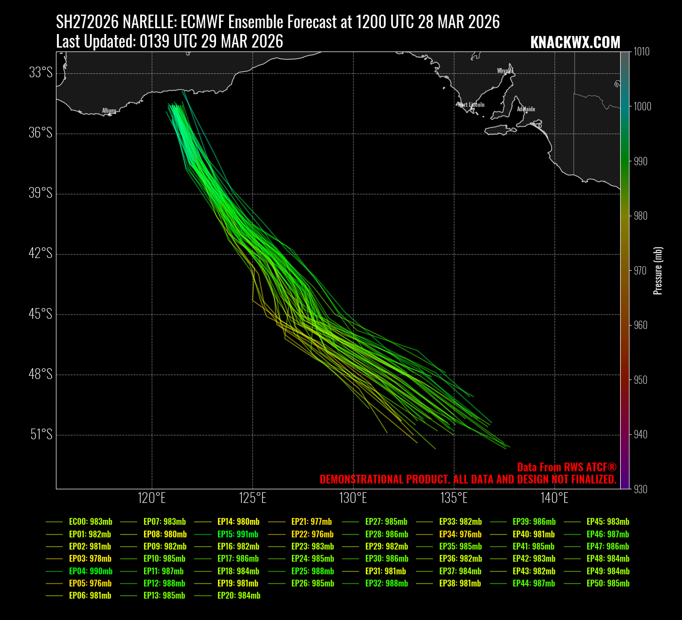Click the 950 tick on the pressure colorbar

coord(641,380)
